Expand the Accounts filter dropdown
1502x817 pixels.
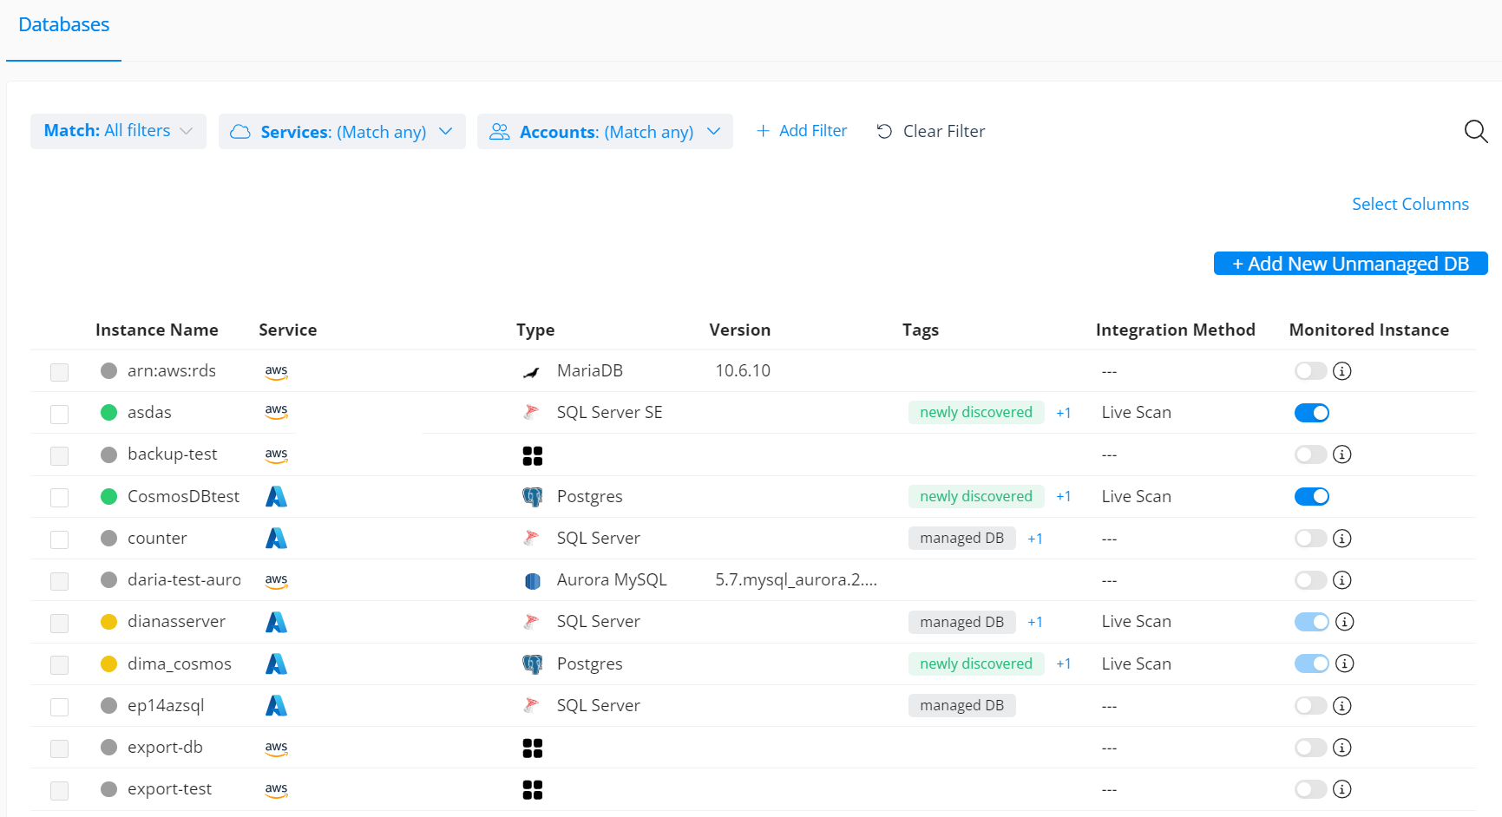point(605,131)
